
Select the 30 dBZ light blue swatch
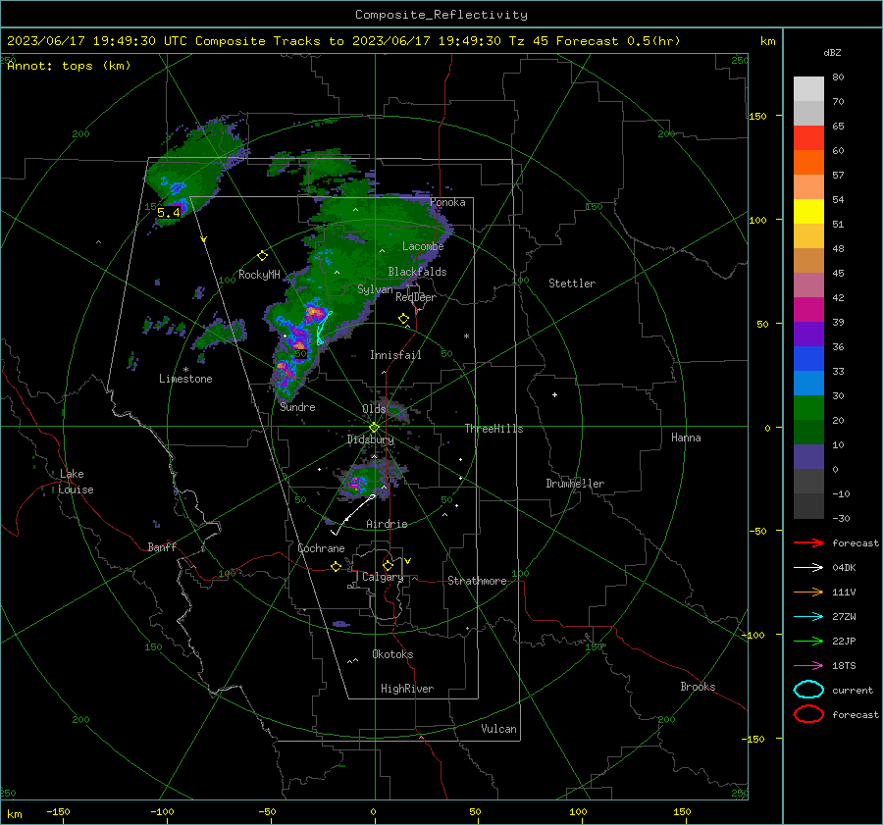[808, 383]
